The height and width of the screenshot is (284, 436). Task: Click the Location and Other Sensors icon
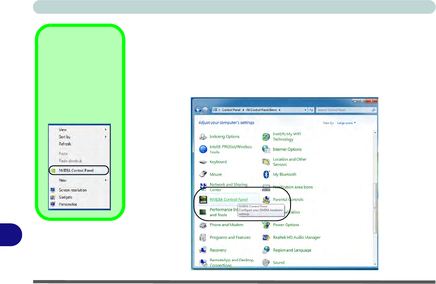(x=266, y=162)
